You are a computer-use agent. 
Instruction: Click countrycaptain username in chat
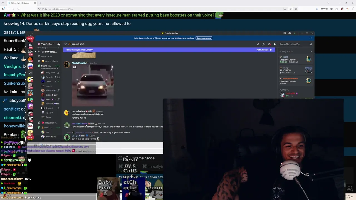(79, 124)
